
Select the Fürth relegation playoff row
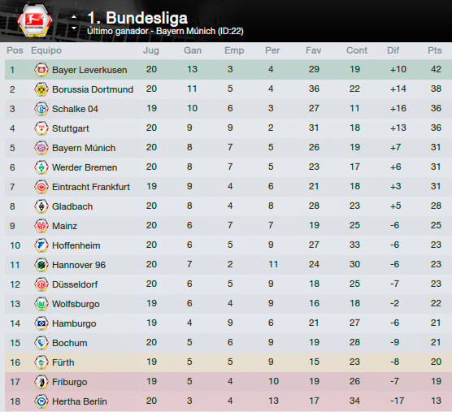point(228,362)
